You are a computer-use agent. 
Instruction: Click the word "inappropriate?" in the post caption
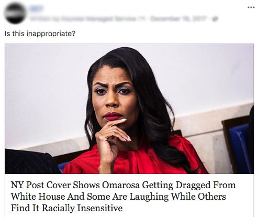tap(51, 34)
